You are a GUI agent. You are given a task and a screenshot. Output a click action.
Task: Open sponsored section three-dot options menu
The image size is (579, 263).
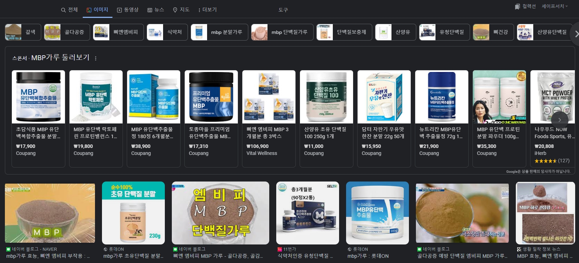[x=96, y=58]
